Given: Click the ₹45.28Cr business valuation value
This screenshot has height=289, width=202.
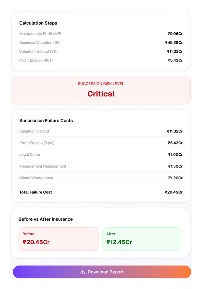Looking at the screenshot, I should [x=174, y=42].
